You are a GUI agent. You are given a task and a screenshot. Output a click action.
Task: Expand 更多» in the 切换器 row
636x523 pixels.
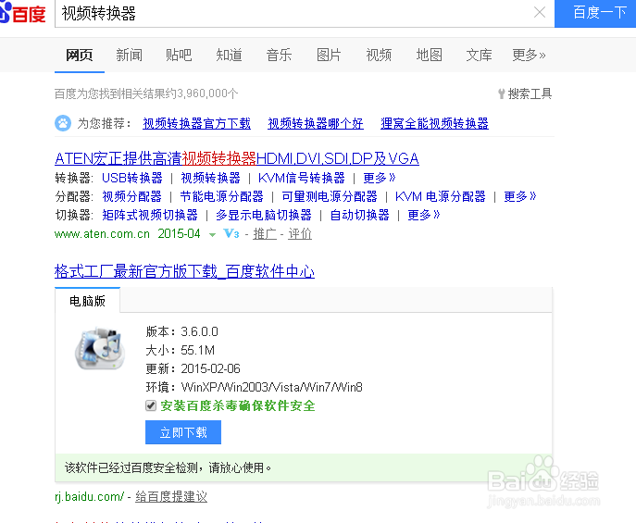click(x=423, y=215)
